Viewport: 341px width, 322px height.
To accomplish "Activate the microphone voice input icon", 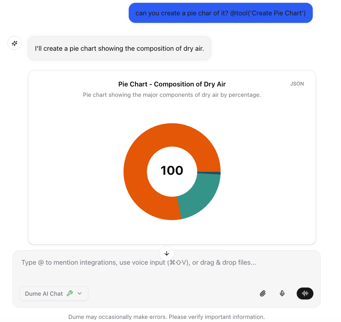I will click(282, 293).
